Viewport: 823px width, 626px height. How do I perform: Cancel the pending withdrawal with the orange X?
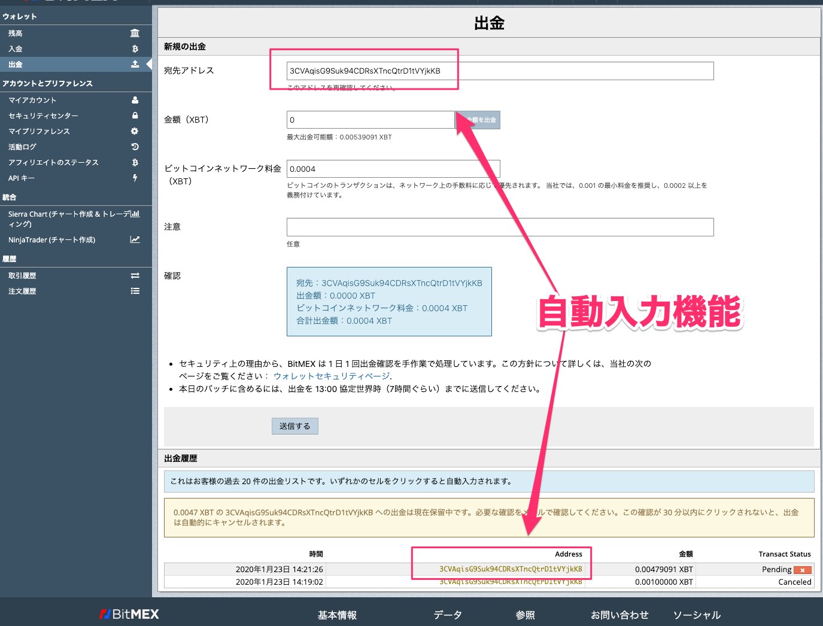(x=802, y=570)
